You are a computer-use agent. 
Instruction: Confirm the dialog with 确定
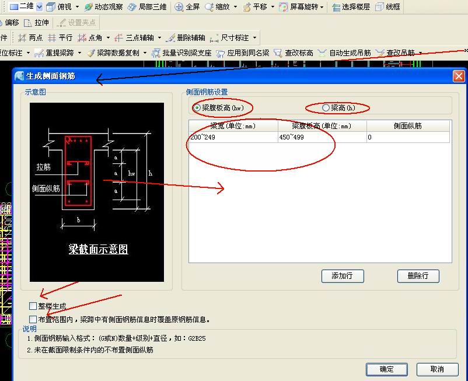pyautogui.click(x=386, y=369)
